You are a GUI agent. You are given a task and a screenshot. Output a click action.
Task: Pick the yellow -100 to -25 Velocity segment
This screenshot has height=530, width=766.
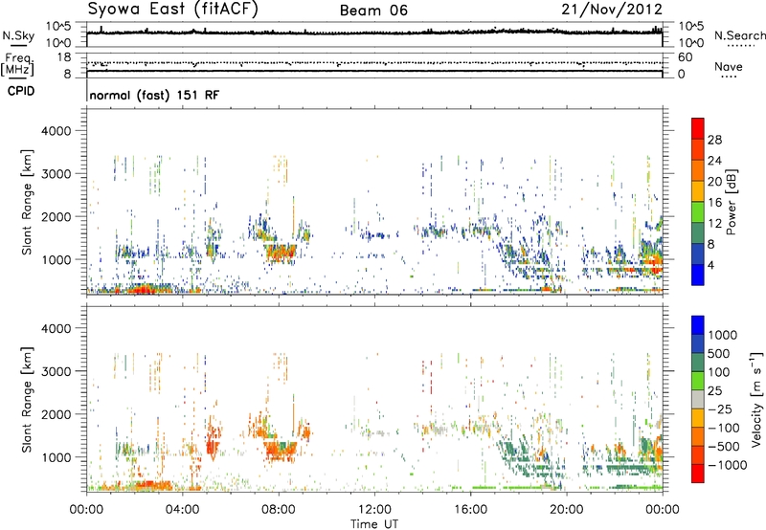tap(698, 418)
